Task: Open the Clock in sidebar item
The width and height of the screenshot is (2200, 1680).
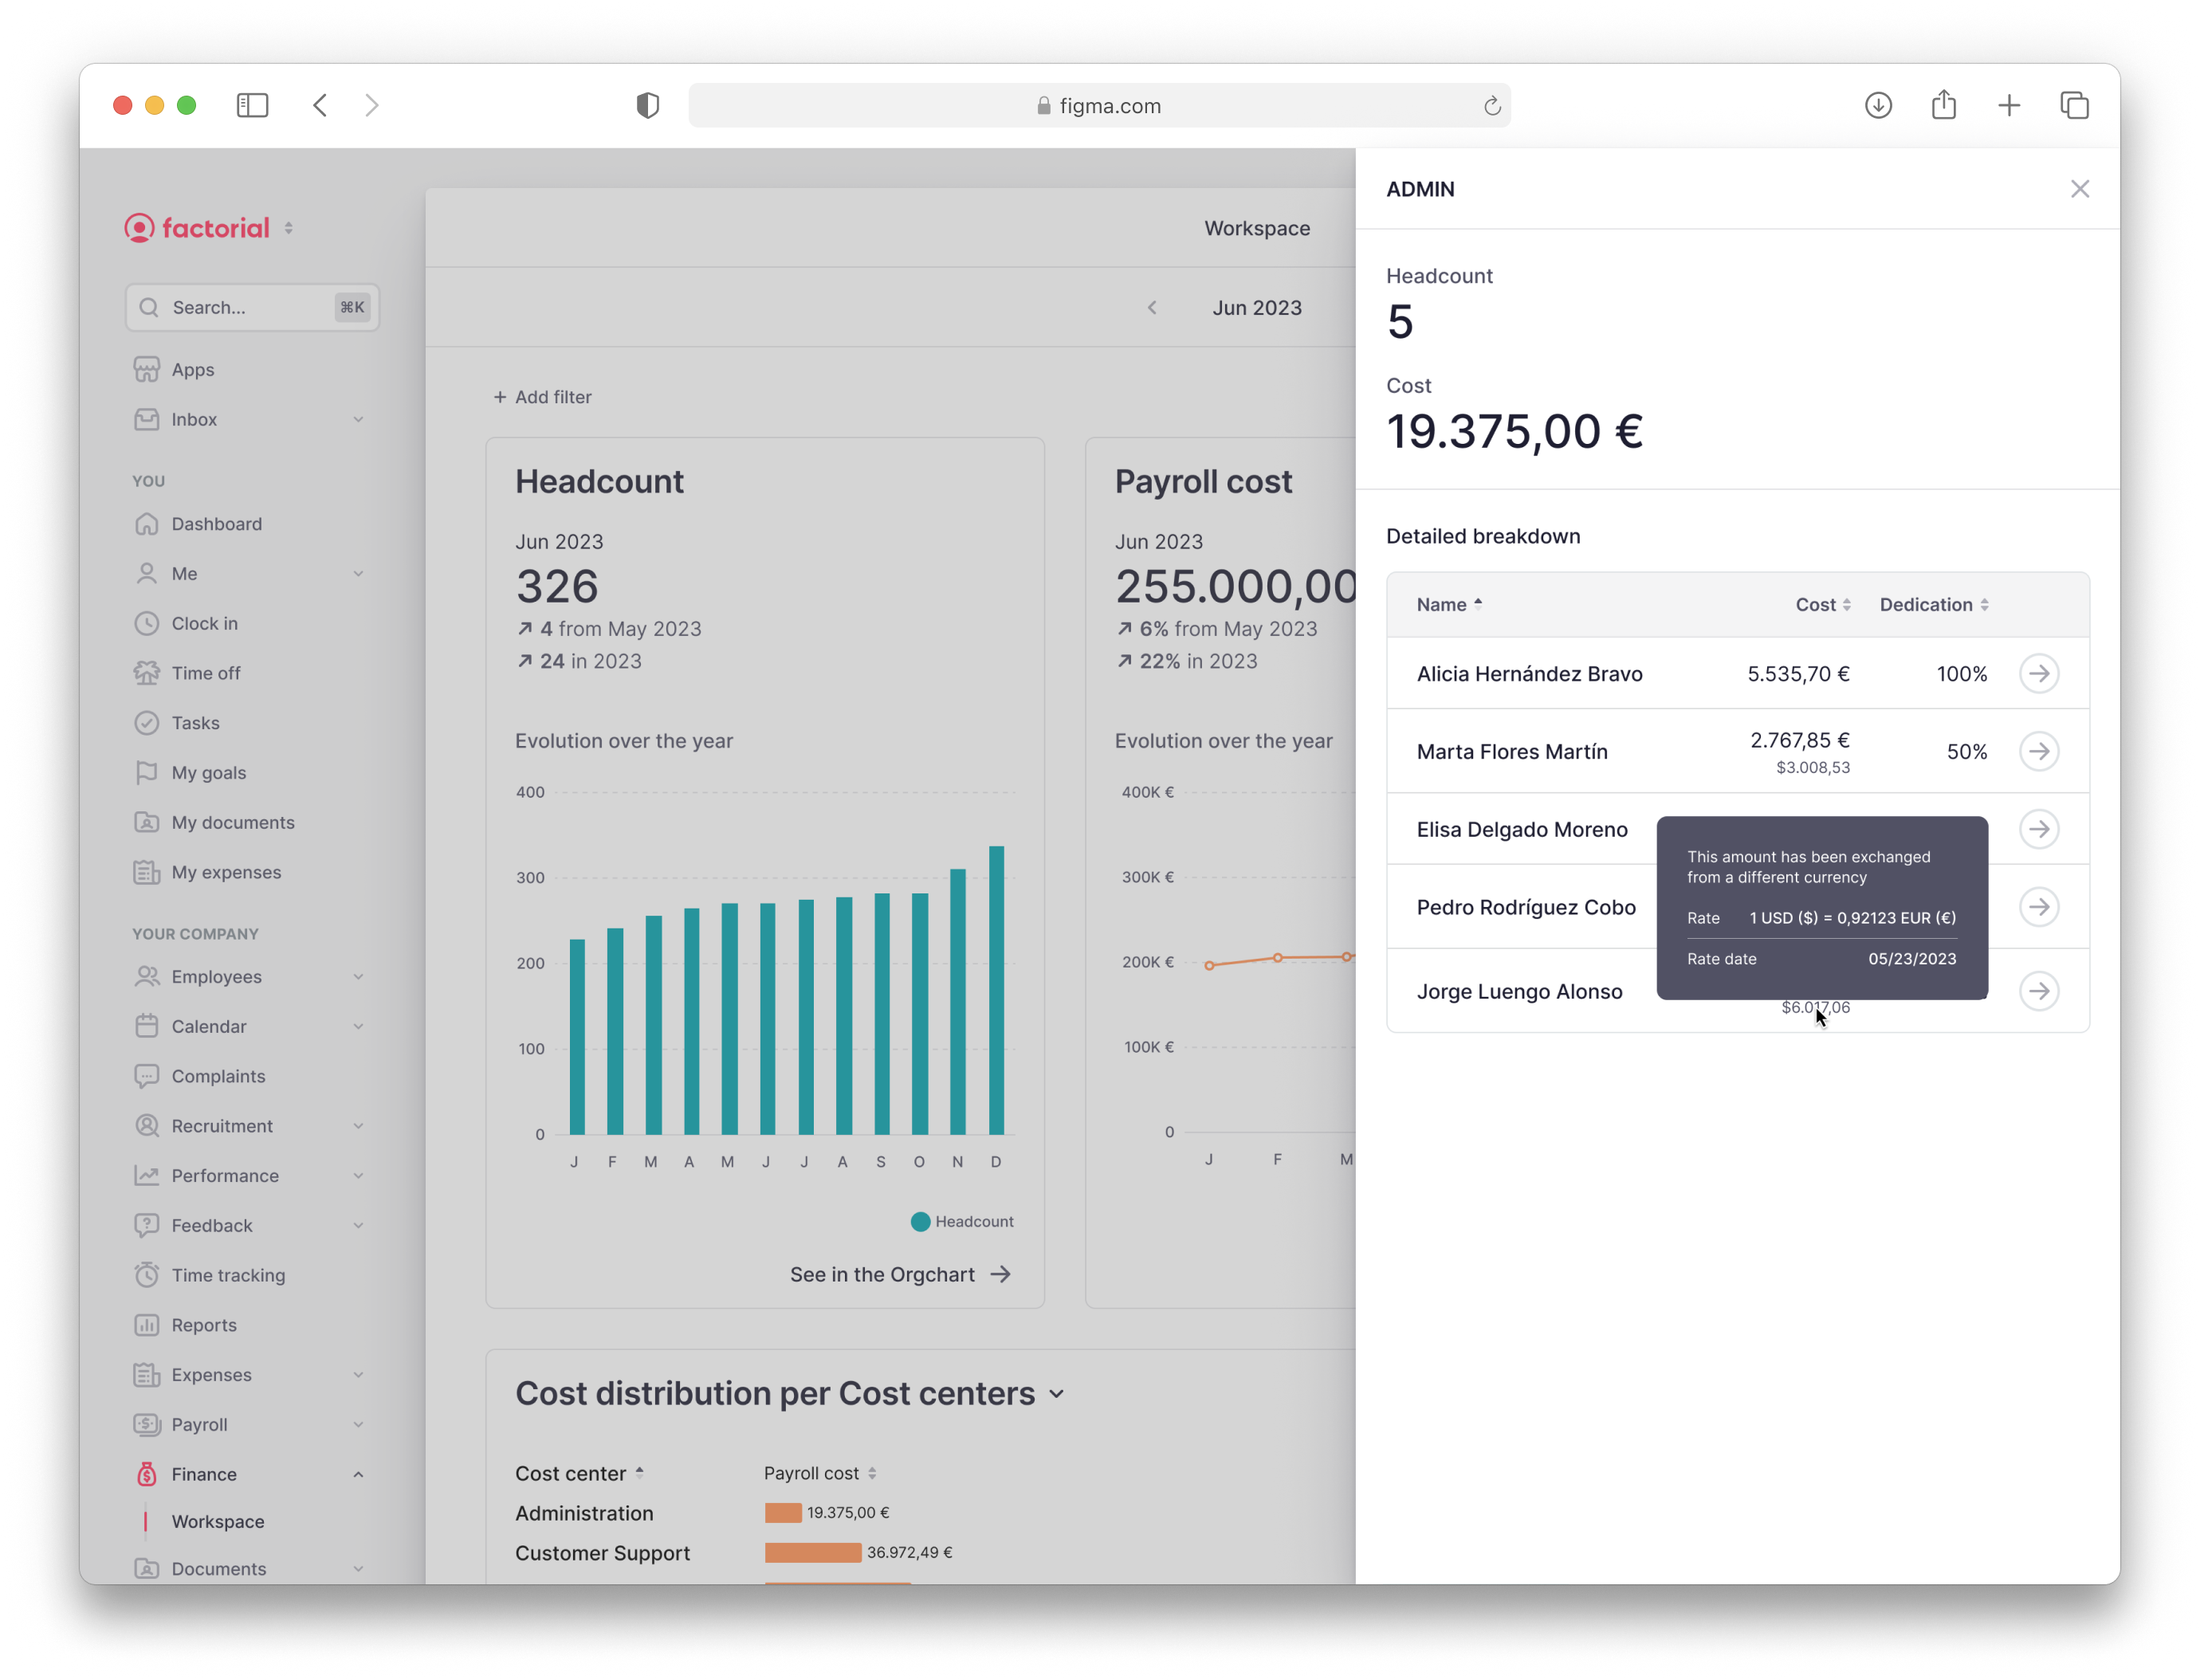Action: click(204, 623)
